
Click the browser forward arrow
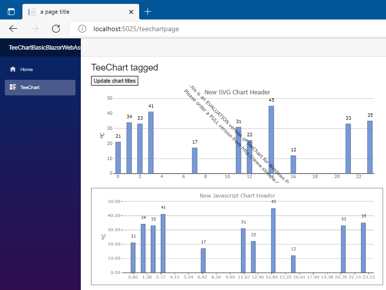[35, 29]
